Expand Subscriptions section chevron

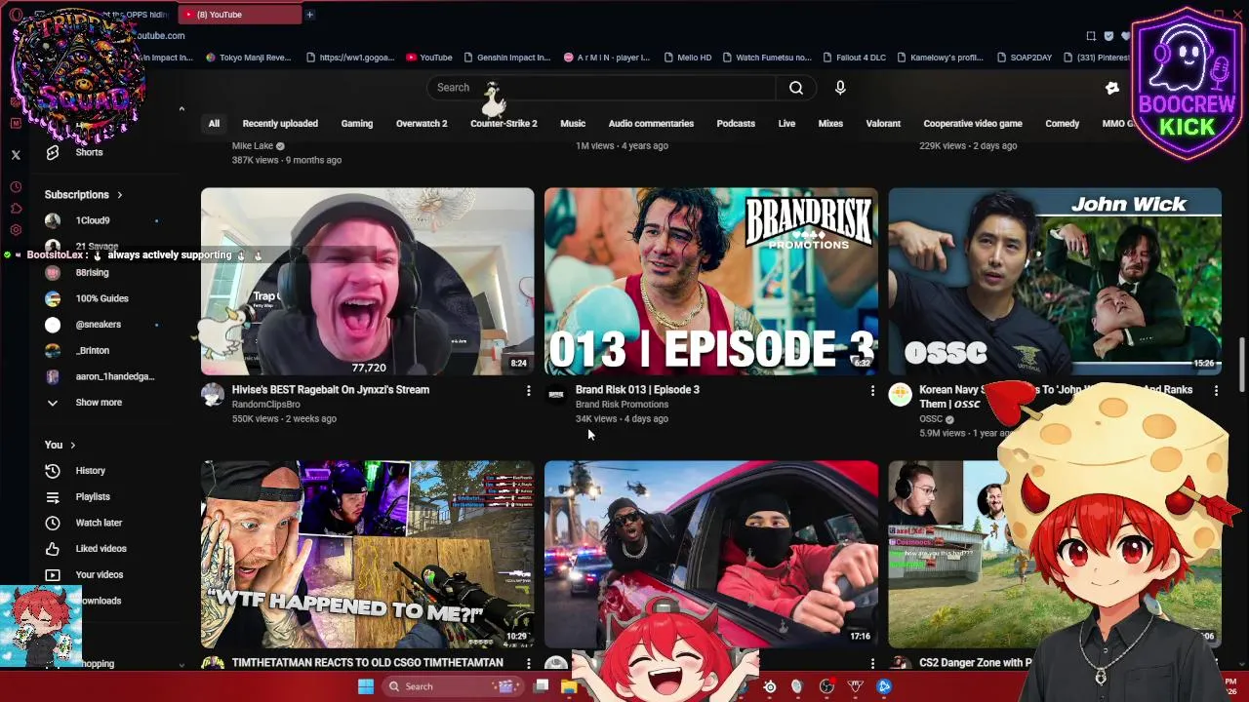[x=119, y=195]
